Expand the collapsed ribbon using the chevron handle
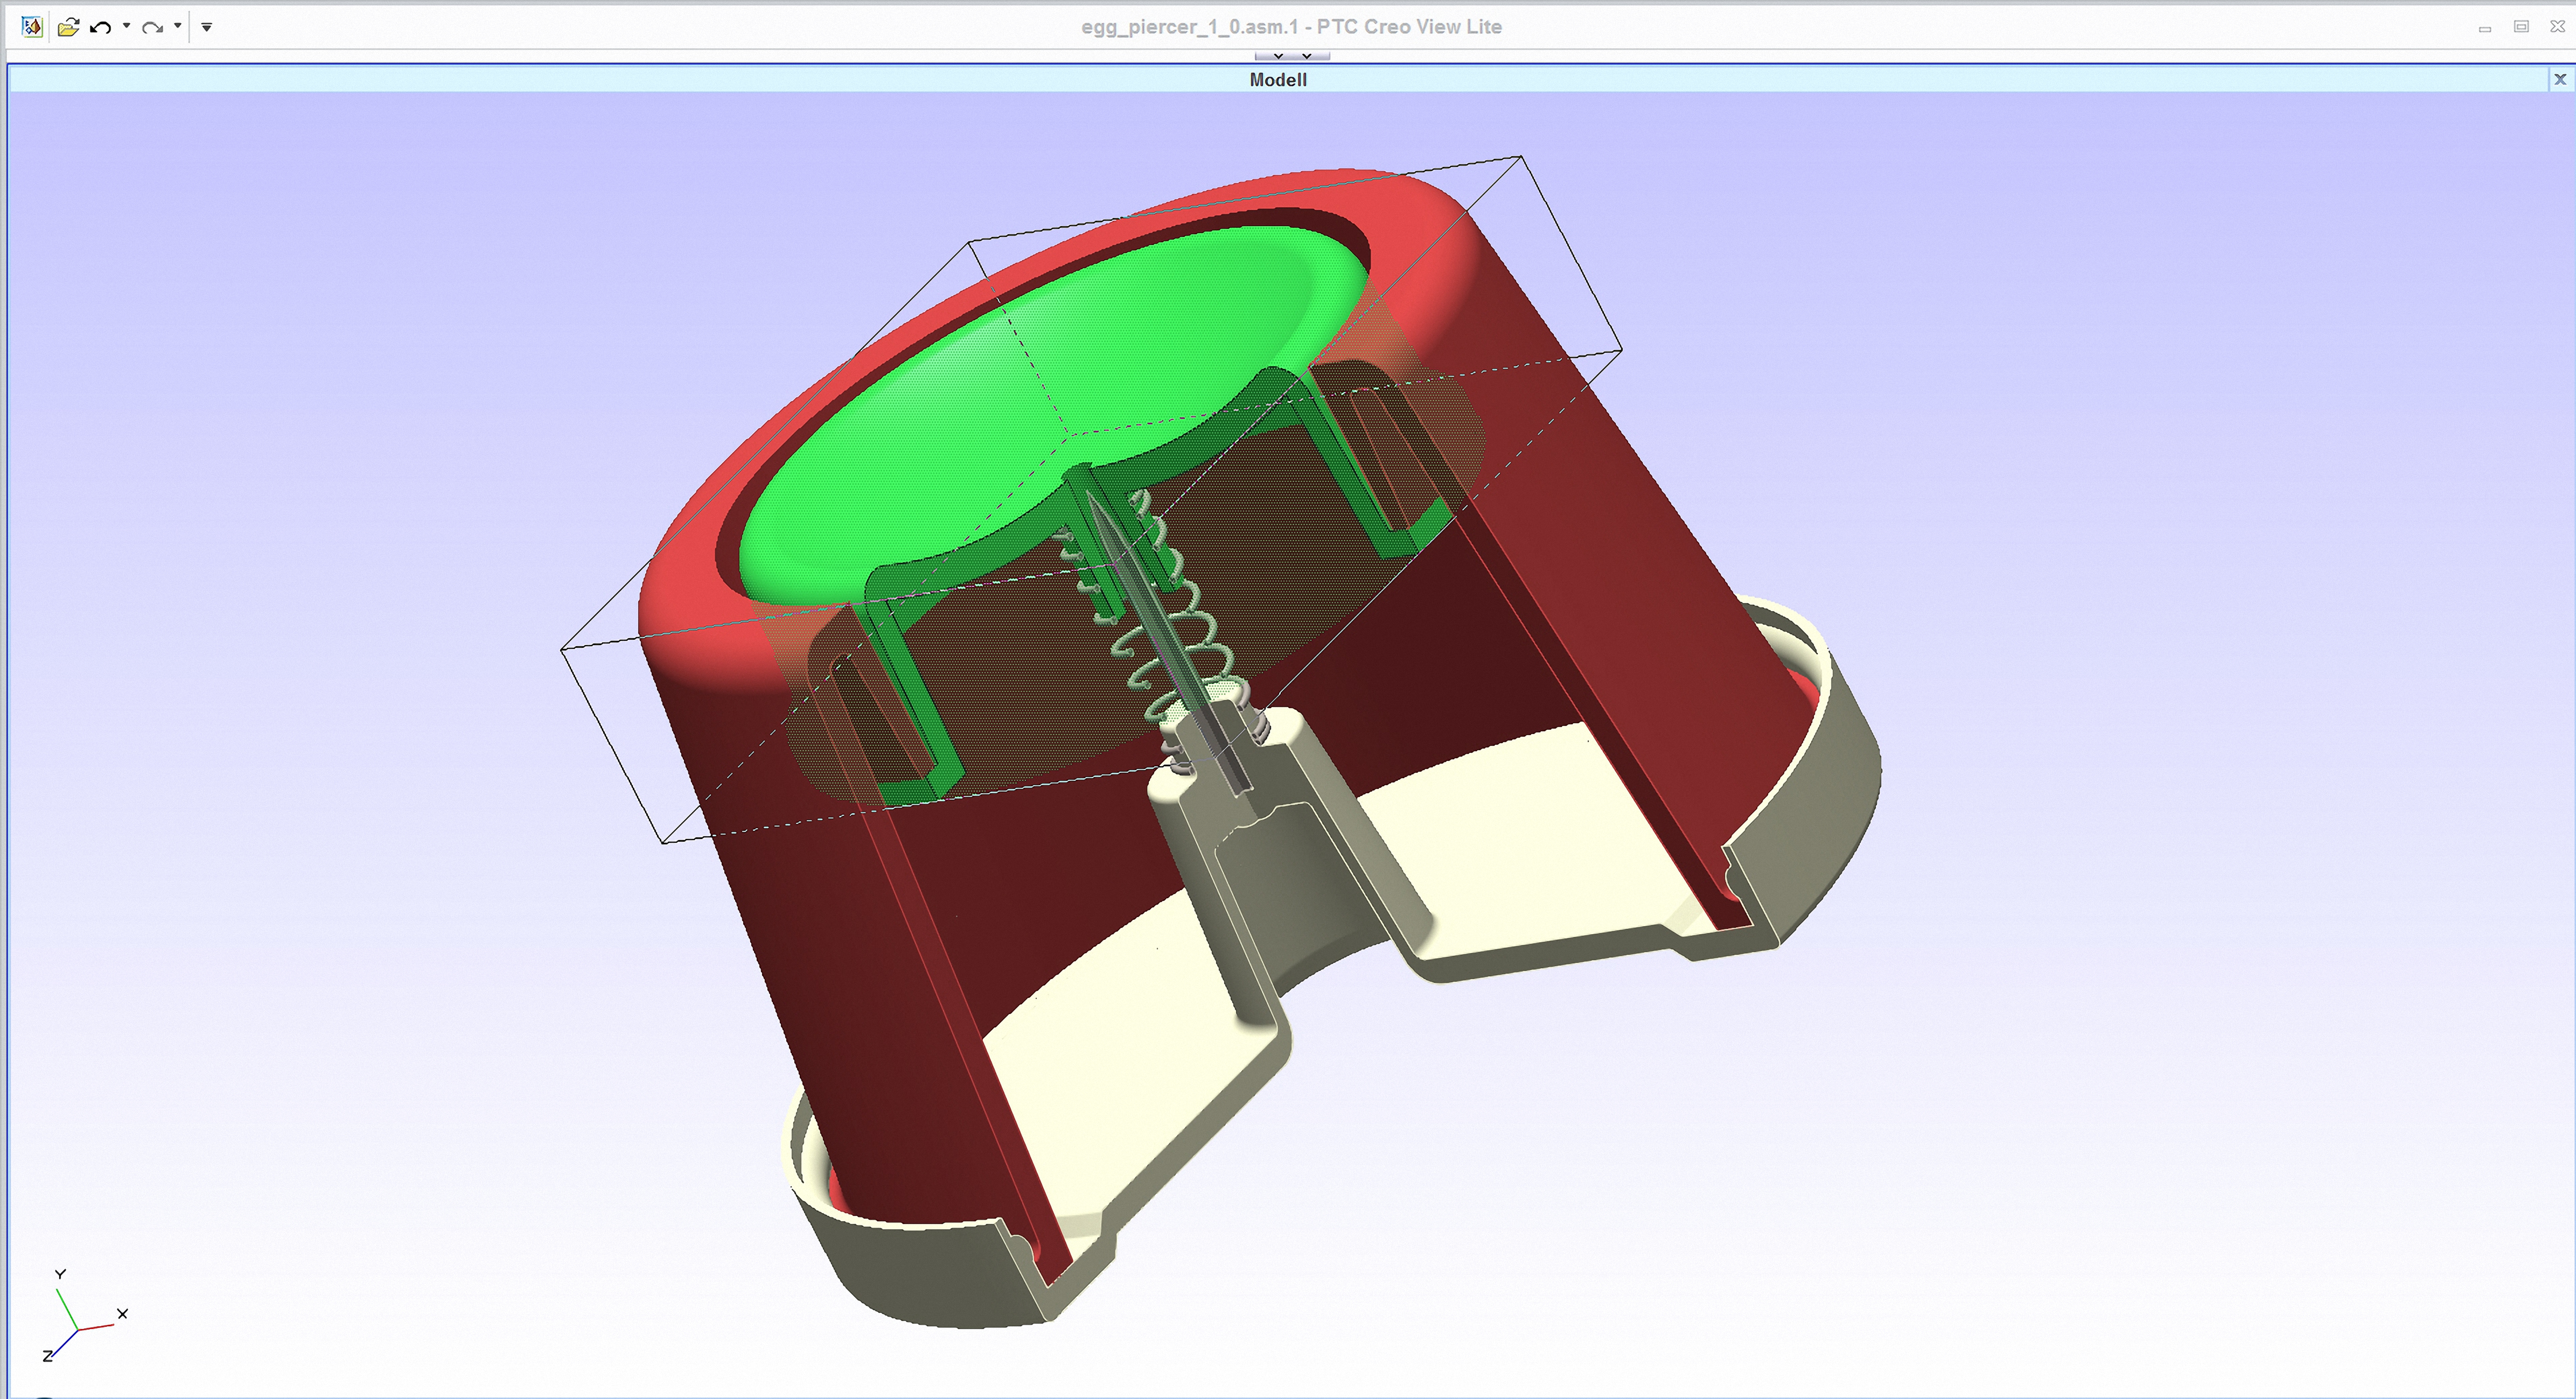Screen dimensions: 2576x1399 pyautogui.click(x=1292, y=56)
